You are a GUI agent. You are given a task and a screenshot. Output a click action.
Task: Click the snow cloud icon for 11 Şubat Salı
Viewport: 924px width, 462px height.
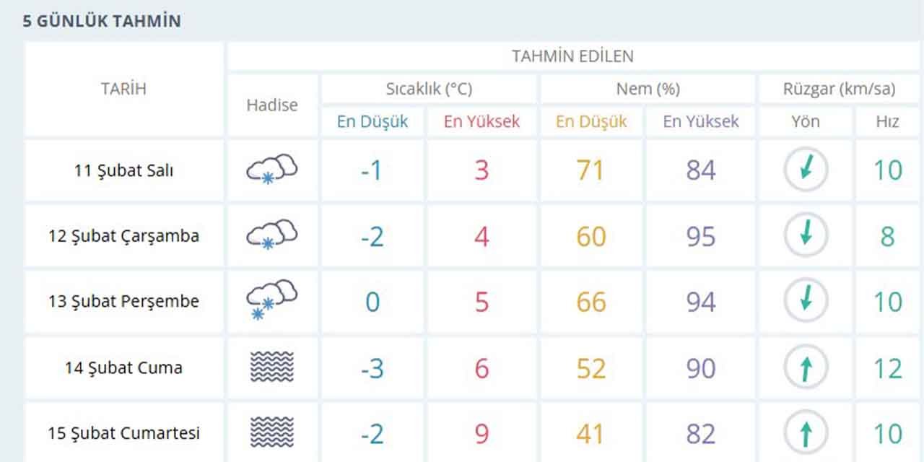(x=271, y=169)
